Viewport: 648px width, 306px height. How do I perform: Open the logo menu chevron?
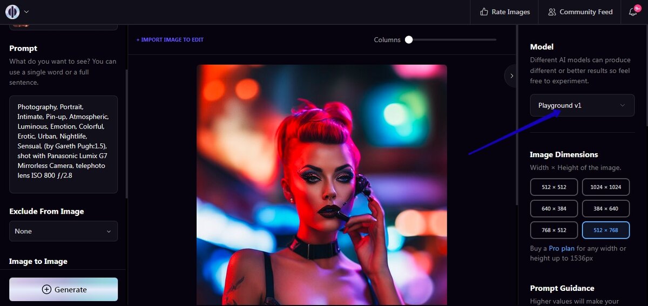point(26,12)
